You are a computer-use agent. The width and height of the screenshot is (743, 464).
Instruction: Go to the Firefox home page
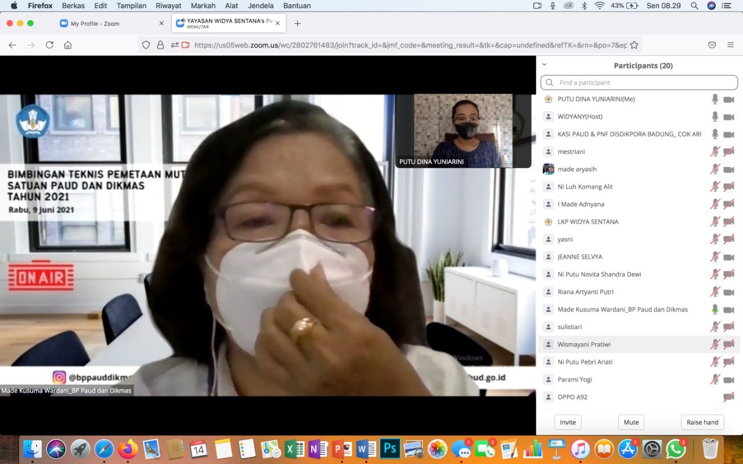click(68, 45)
